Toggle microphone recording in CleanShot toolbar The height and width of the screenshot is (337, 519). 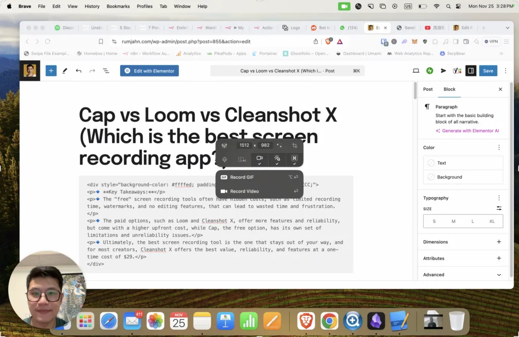[x=225, y=159]
